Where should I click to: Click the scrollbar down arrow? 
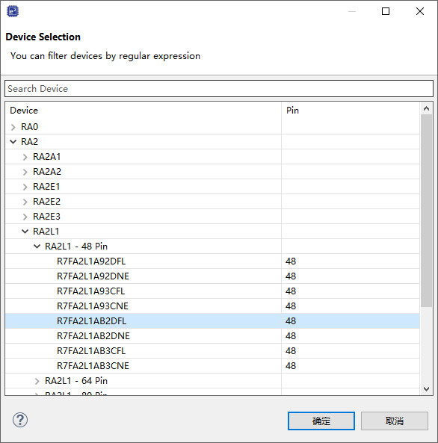[x=426, y=389]
